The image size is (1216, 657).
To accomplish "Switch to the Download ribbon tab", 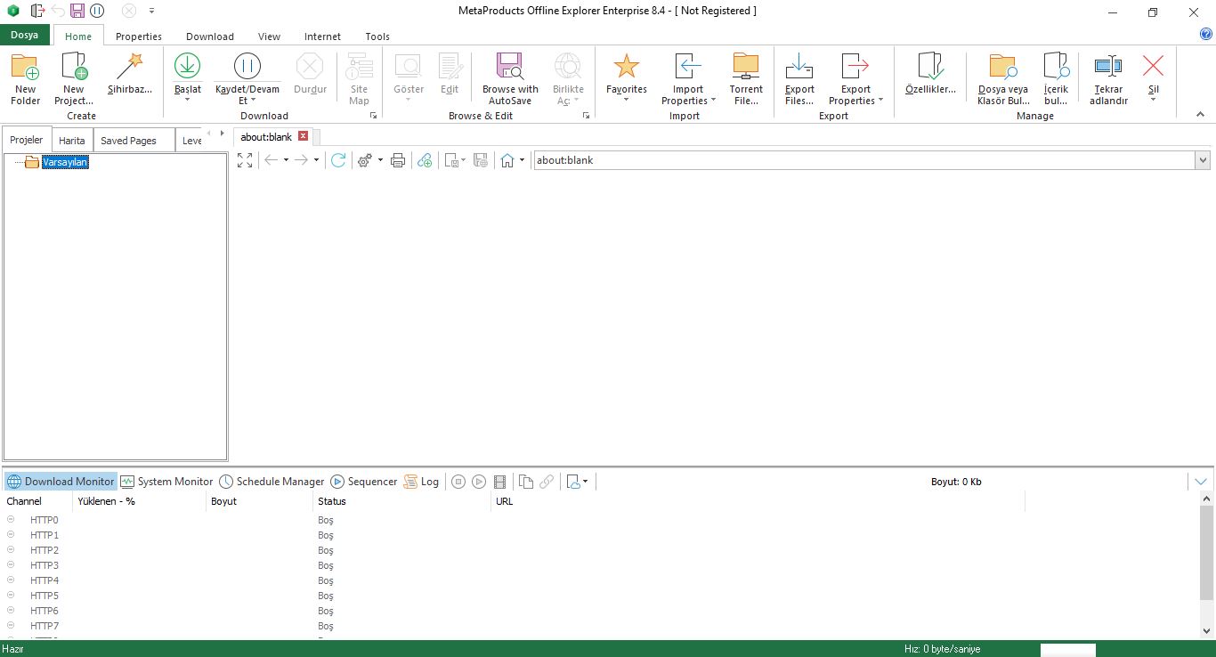I will [x=210, y=36].
